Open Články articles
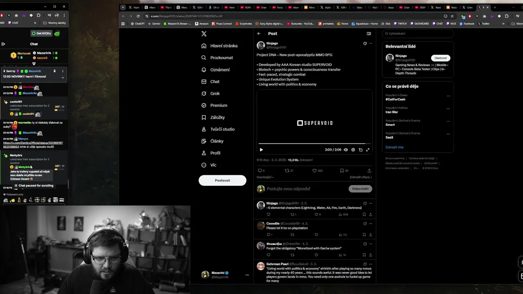 (212, 141)
